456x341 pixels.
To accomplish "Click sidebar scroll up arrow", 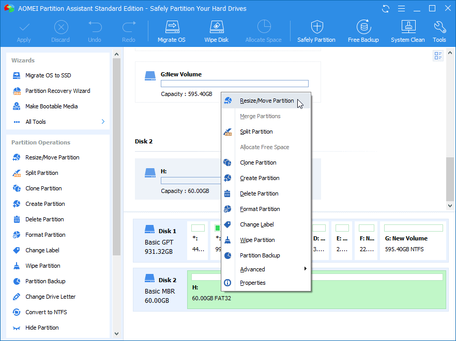I will point(117,54).
